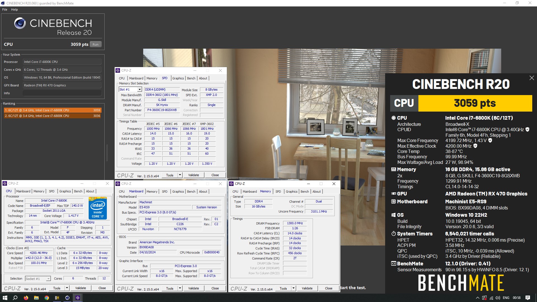Open About tab in Memory CPU-Z window
The width and height of the screenshot is (537, 302).
coord(317,192)
